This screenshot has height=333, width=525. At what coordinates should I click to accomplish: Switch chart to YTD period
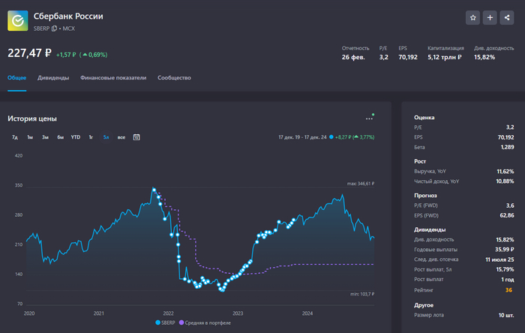(75, 137)
